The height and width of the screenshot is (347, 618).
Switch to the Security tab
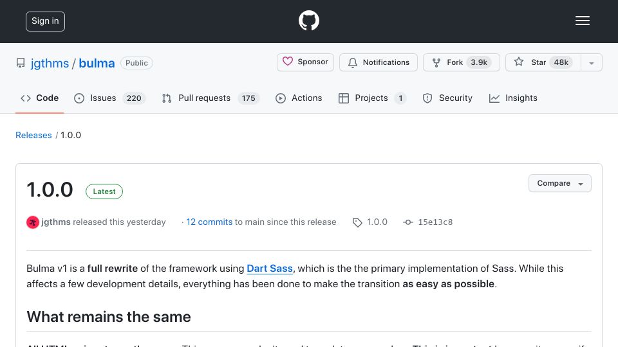(447, 98)
